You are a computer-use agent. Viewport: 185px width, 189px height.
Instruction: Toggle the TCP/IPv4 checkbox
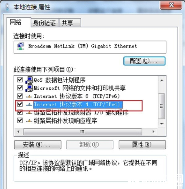pyautogui.click(x=20, y=104)
